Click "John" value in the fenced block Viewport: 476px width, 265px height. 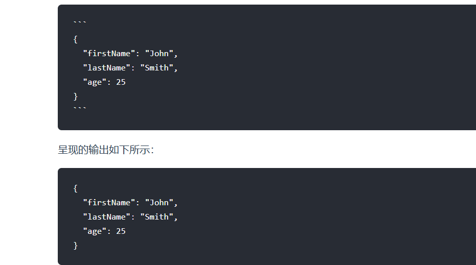click(159, 54)
